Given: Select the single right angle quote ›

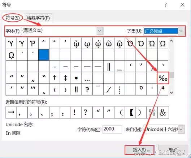Looking at the screenshot, I should [65, 89].
